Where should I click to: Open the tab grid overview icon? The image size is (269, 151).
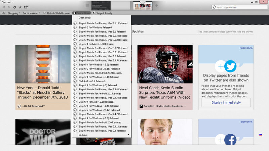87,6
